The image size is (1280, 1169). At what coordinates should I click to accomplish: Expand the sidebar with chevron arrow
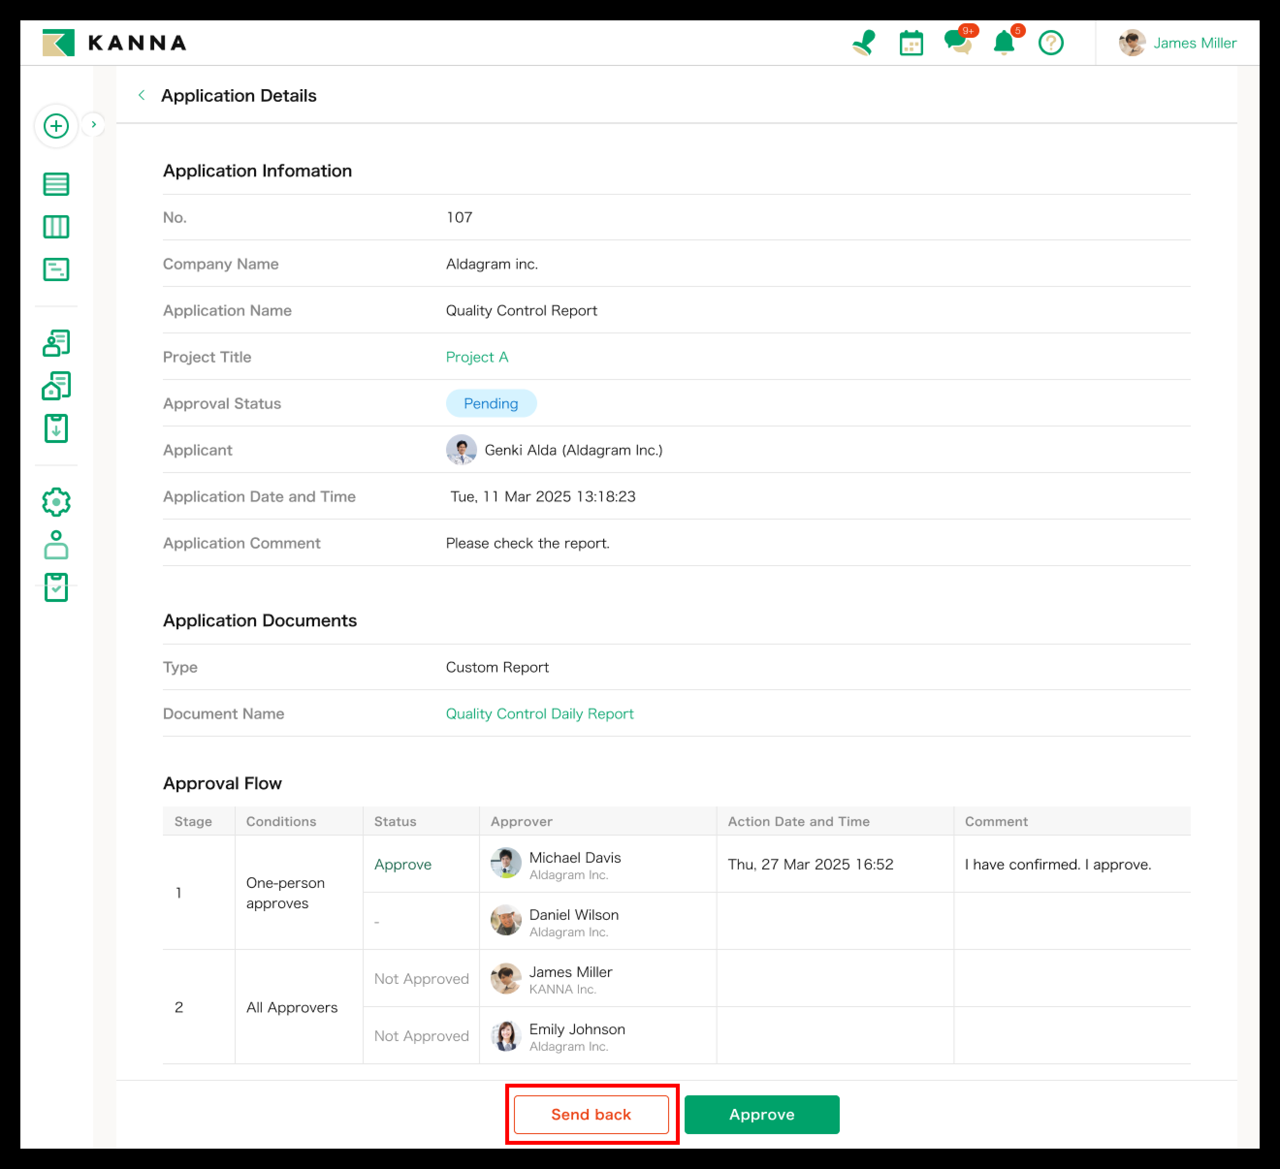point(94,125)
